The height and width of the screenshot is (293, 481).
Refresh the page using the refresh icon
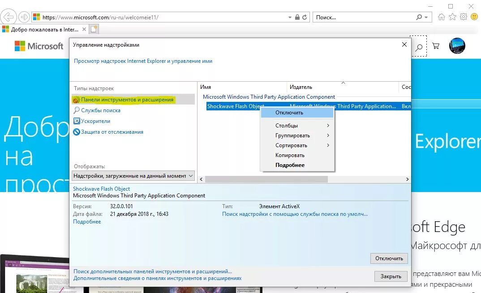tap(304, 17)
